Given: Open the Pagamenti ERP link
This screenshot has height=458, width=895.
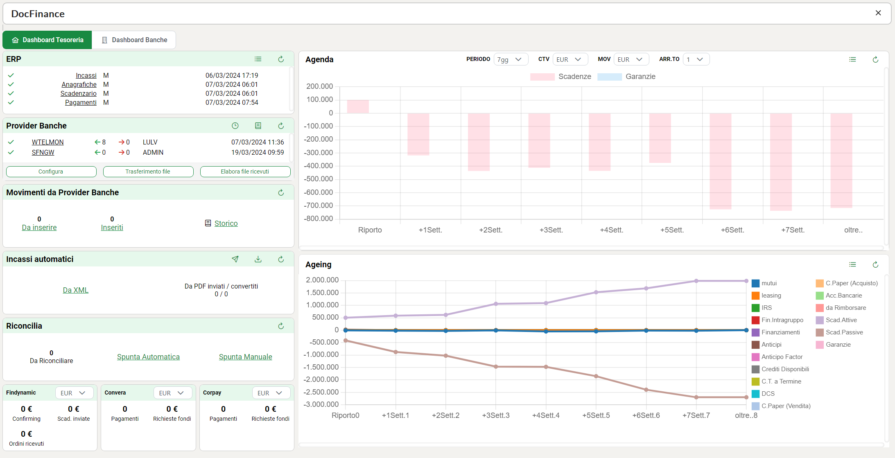Looking at the screenshot, I should (x=81, y=102).
